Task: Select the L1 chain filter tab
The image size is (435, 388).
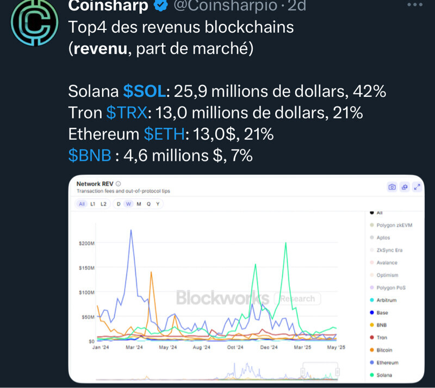Action: tap(92, 204)
